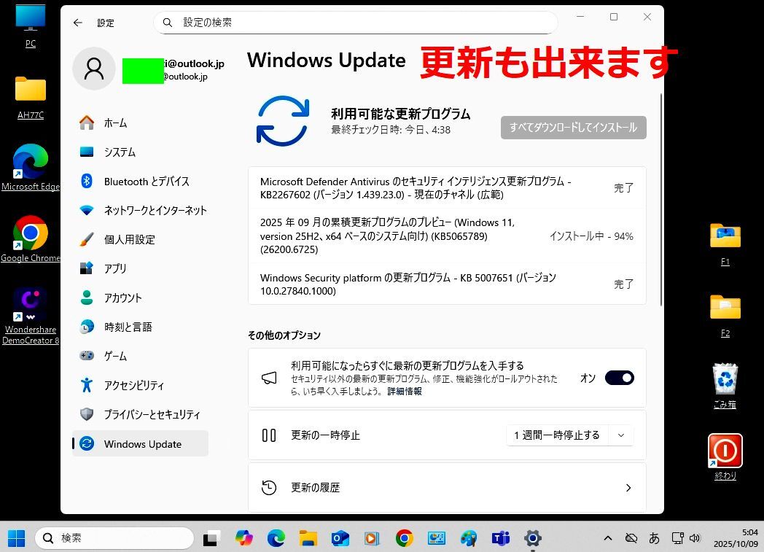Click 最終チェック日時: 今日、4:38 text
764x552 pixels.
391,130
